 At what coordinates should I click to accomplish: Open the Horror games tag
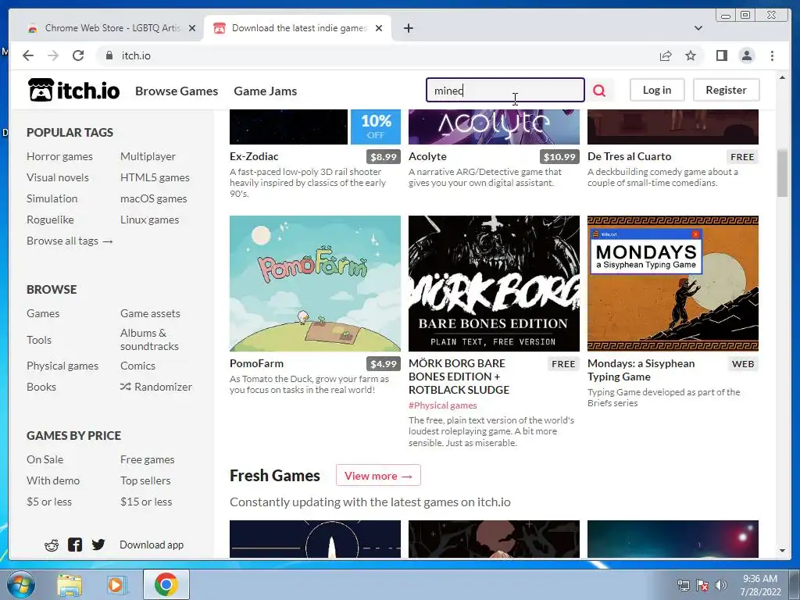click(x=59, y=156)
